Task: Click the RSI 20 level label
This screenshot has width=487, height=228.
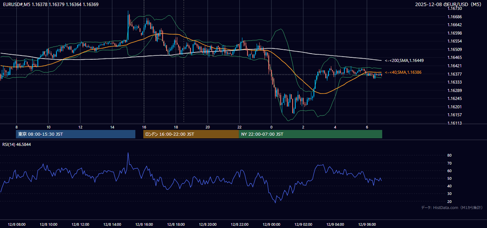Action: [450, 201]
